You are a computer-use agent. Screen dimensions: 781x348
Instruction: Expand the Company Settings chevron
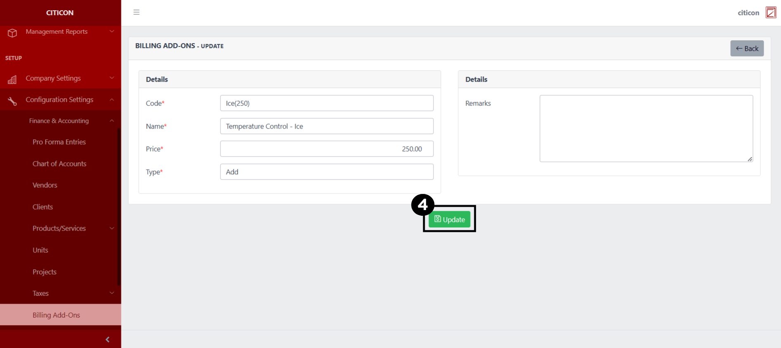[x=112, y=78]
